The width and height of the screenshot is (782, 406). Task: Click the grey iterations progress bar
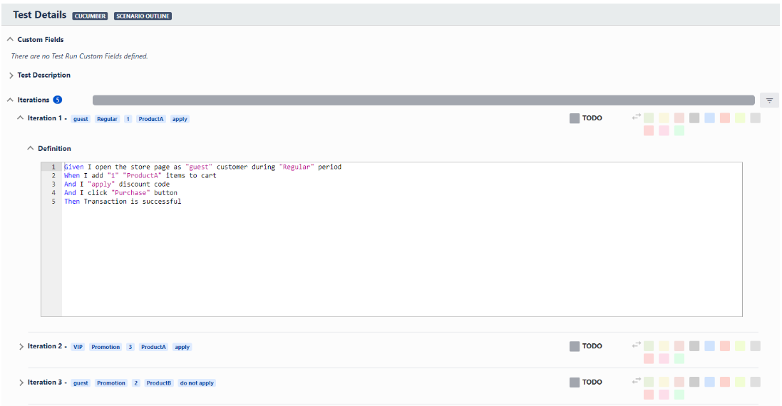(x=423, y=100)
